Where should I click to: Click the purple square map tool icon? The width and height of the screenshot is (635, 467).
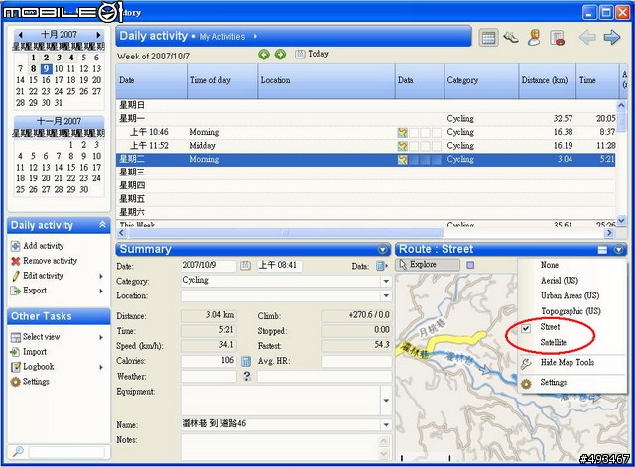(x=470, y=265)
